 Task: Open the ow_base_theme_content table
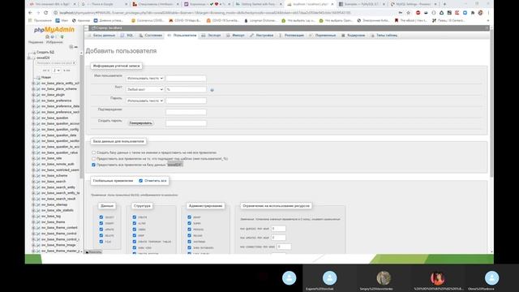coord(59,228)
